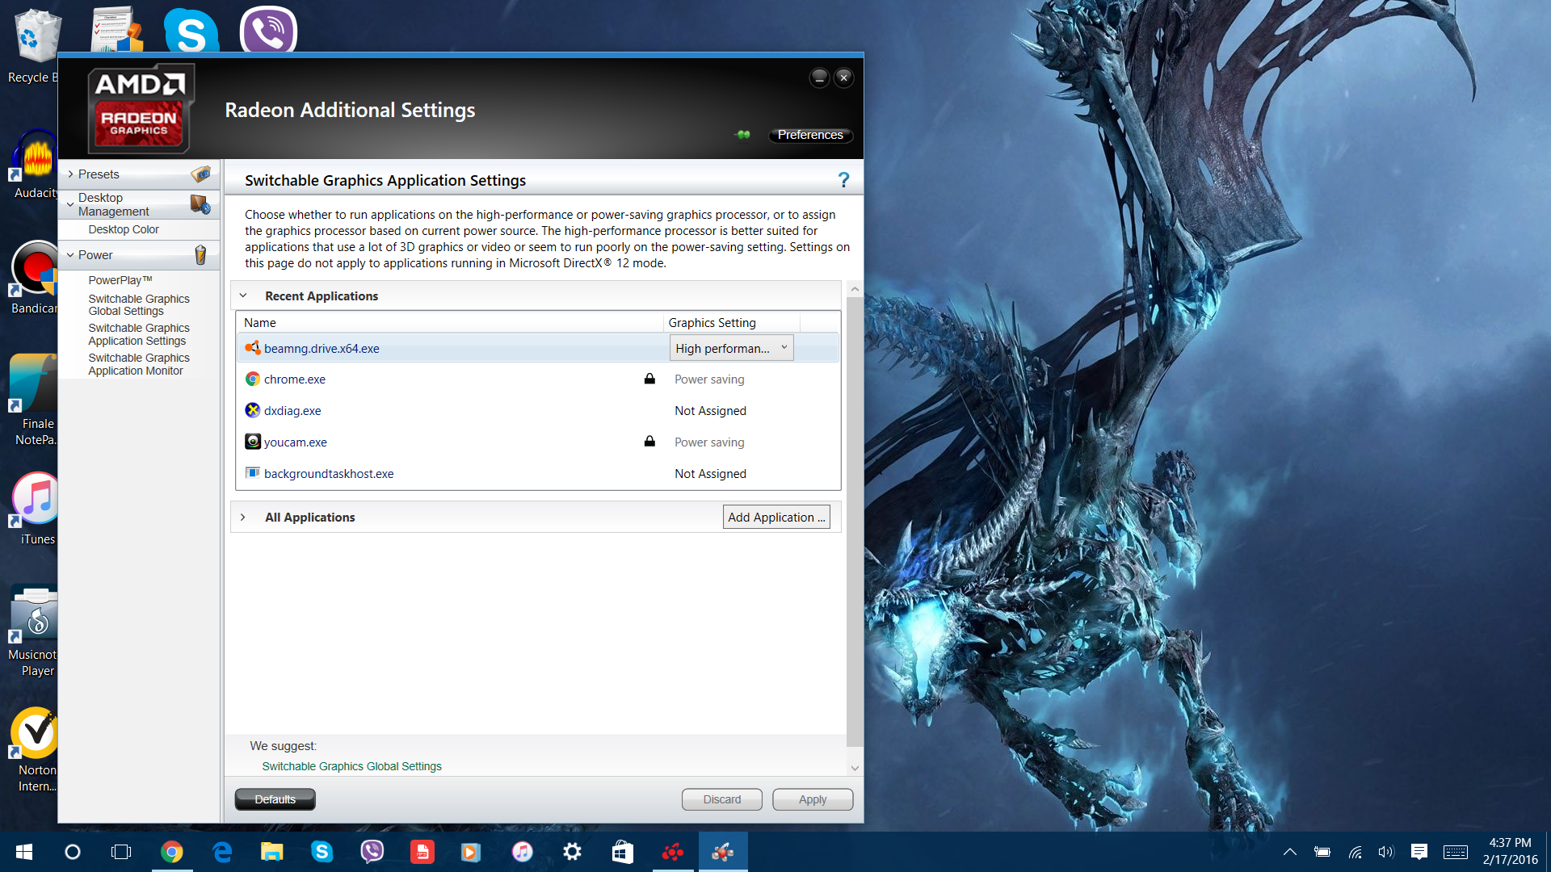Screen dimensions: 1551x872
Task: Click the Defaults button
Action: click(275, 799)
